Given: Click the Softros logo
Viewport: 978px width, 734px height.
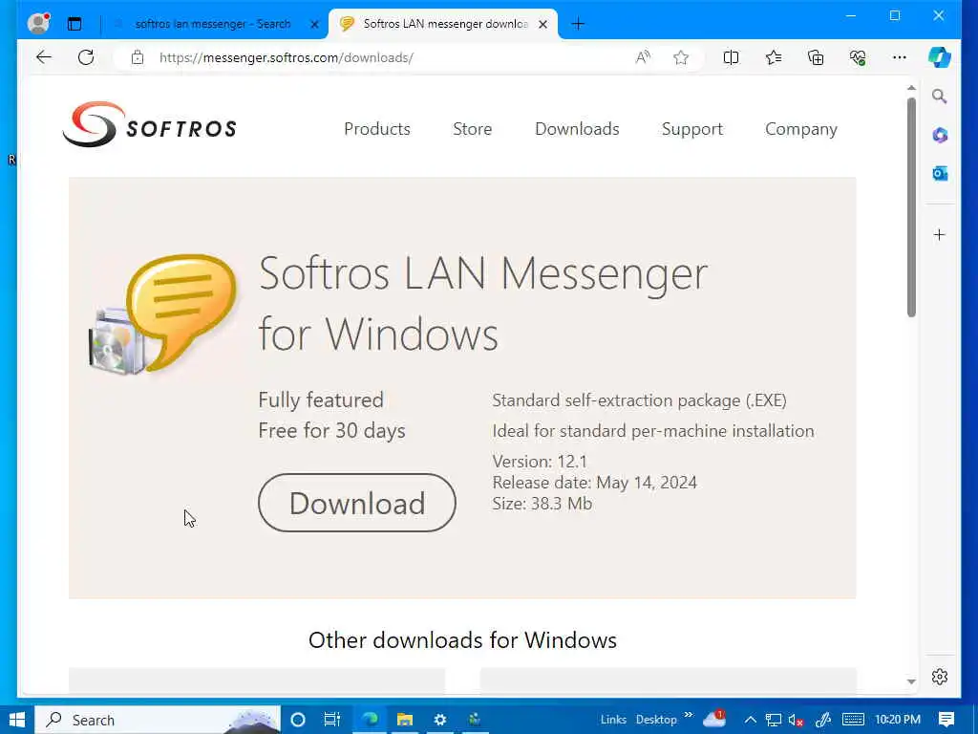Looking at the screenshot, I should pyautogui.click(x=150, y=125).
